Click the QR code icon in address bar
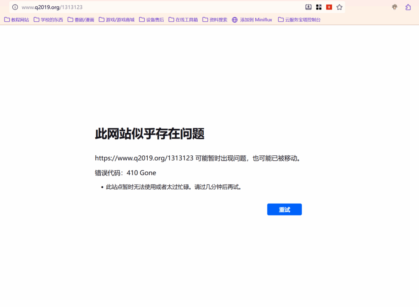This screenshot has height=307, width=419. tap(319, 7)
